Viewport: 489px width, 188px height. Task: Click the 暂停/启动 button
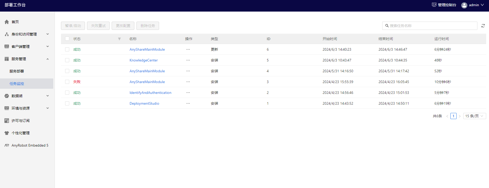point(73,26)
